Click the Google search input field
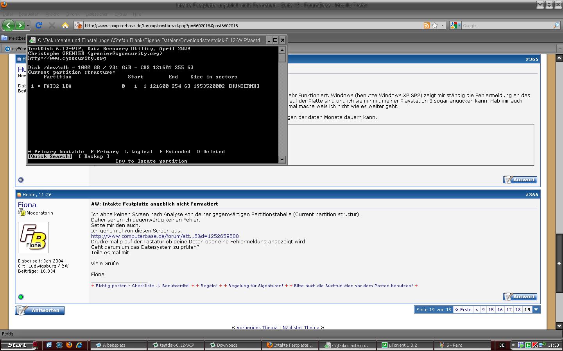The width and height of the screenshot is (563, 351). [x=507, y=26]
